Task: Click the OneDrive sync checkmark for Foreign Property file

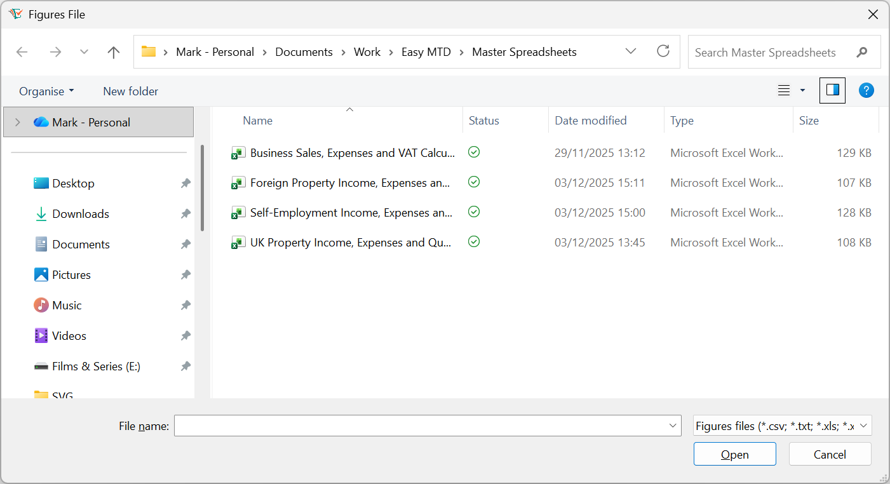Action: click(473, 182)
